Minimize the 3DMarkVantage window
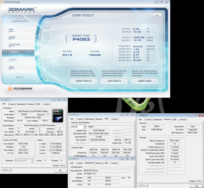 coord(157,2)
